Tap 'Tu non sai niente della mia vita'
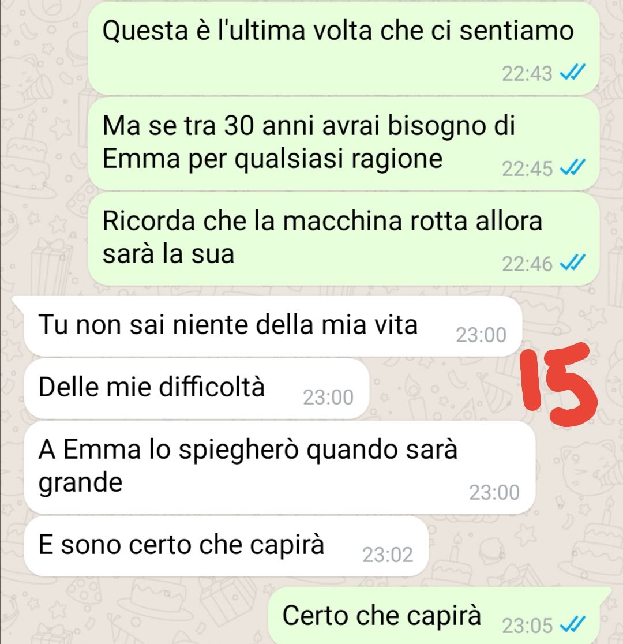The width and height of the screenshot is (623, 644). pos(273,326)
